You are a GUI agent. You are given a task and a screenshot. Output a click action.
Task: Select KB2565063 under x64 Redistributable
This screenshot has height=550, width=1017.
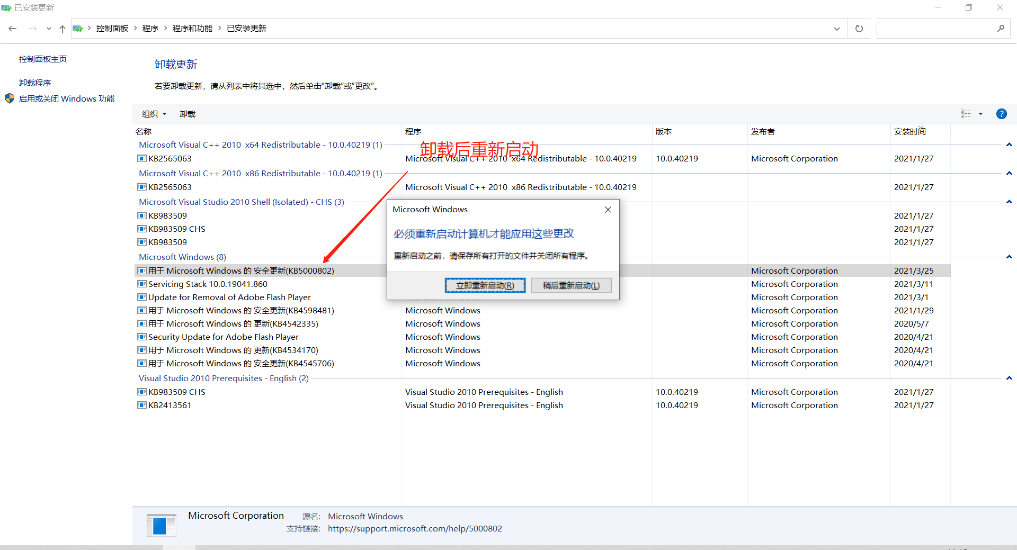(x=170, y=159)
